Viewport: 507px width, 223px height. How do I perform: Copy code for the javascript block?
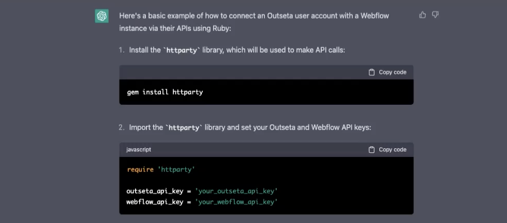tap(387, 150)
